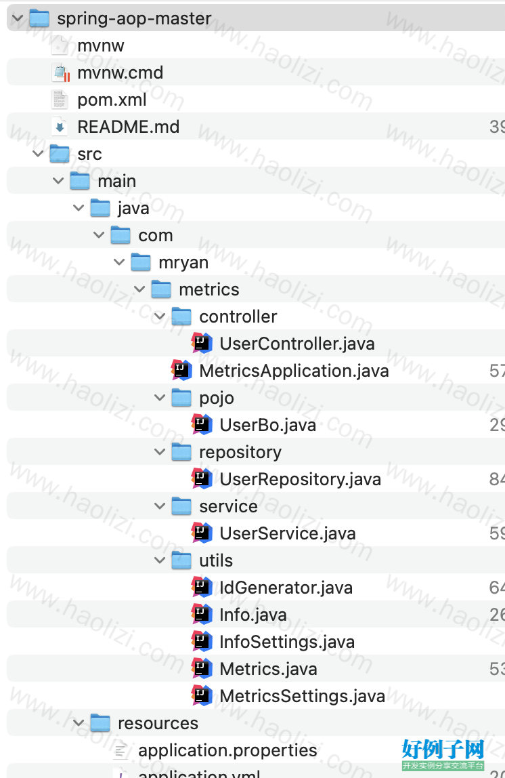Click the IntelliJ icon of MetricsApplication.java
Screen dimensions: 505x778
pos(181,371)
